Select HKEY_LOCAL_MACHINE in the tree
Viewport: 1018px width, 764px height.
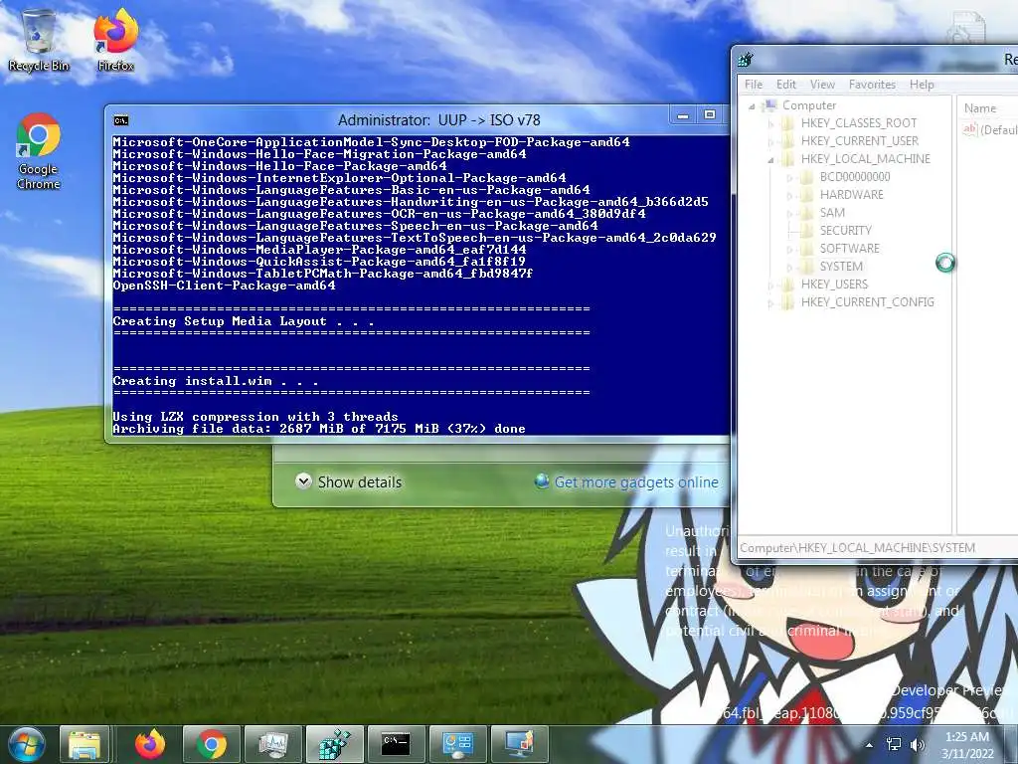pos(865,158)
